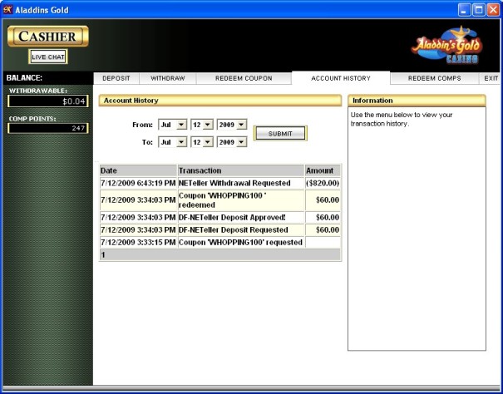The width and height of the screenshot is (503, 394).
Task: Select the Account History tab
Action: coord(341,78)
